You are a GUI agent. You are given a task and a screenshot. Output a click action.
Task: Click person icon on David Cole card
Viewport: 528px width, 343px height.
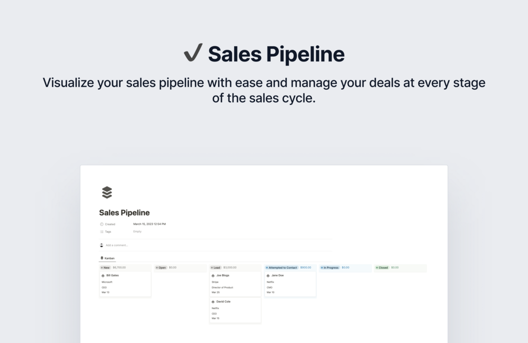tap(213, 302)
